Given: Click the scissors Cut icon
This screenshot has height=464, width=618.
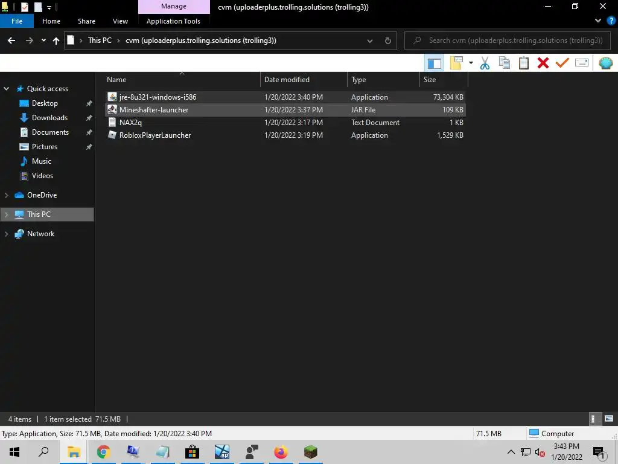Looking at the screenshot, I should [485, 63].
